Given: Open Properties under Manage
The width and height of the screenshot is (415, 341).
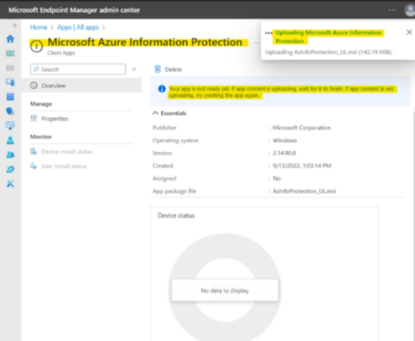Looking at the screenshot, I should pos(54,119).
